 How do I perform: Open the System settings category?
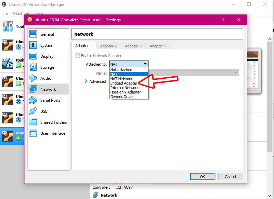[x=48, y=45]
